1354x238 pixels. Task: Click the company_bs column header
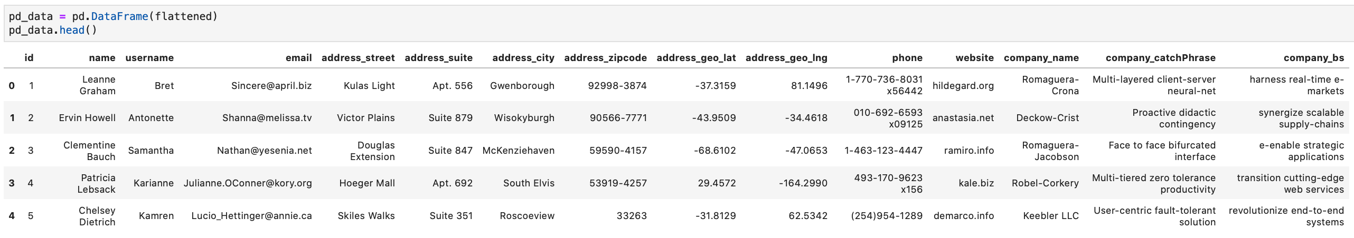point(1313,58)
